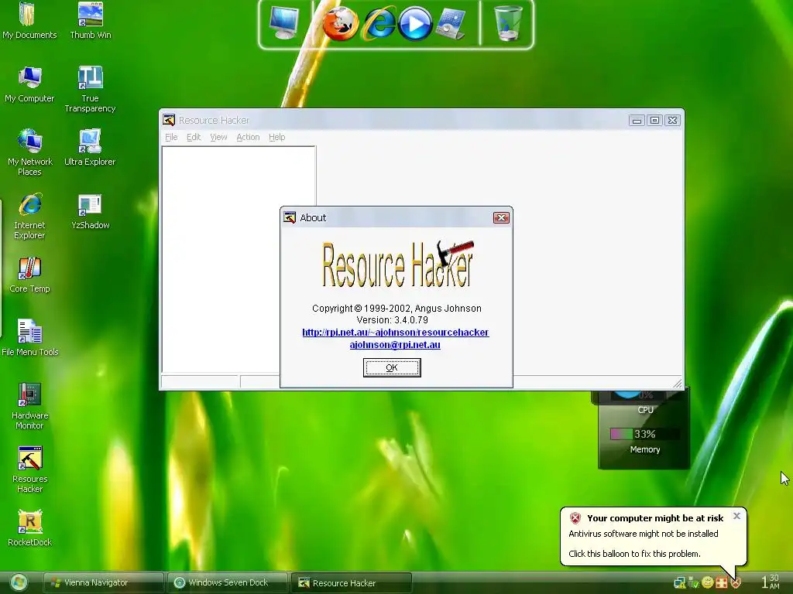Launch the True Transparency shortcut
Viewport: 793px width, 594px height.
tap(90, 89)
